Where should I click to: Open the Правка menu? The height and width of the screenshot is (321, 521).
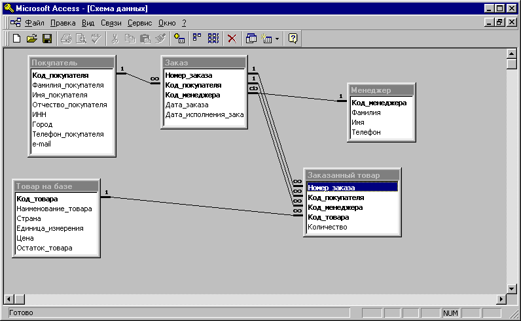point(63,23)
